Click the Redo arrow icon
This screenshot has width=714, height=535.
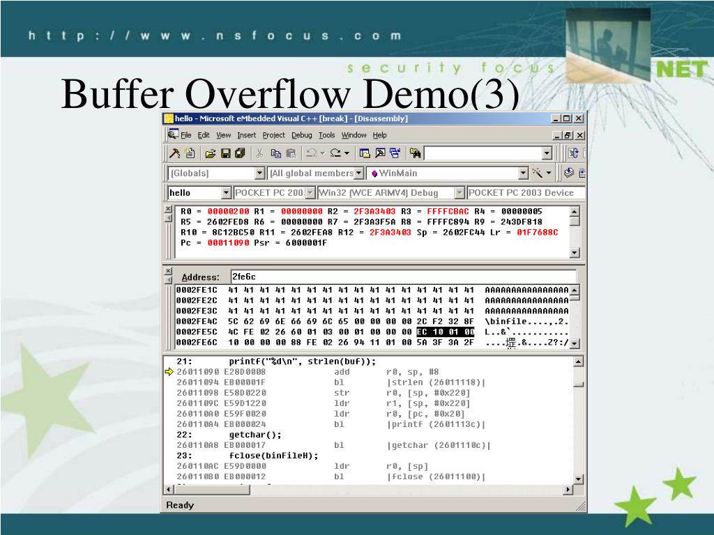(336, 153)
